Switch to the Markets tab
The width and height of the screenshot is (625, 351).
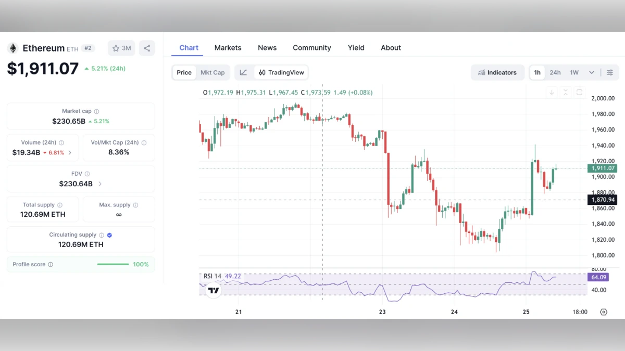(228, 47)
